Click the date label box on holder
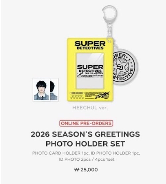The height and width of the screenshot is (184, 166). point(77,93)
